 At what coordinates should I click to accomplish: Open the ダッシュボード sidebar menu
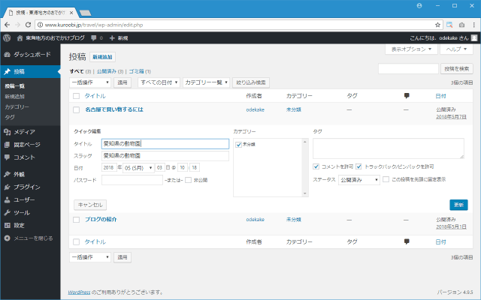pos(32,55)
